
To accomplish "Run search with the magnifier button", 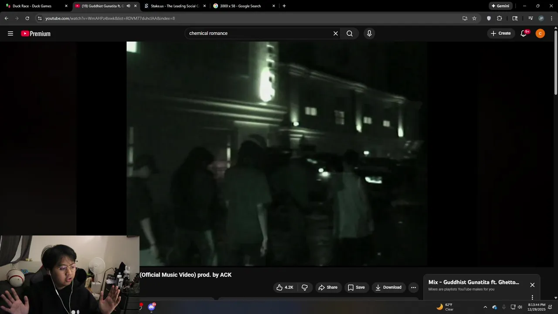I will click(350, 34).
